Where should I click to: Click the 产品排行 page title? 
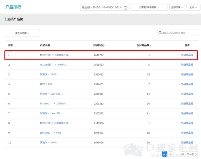[13, 7]
